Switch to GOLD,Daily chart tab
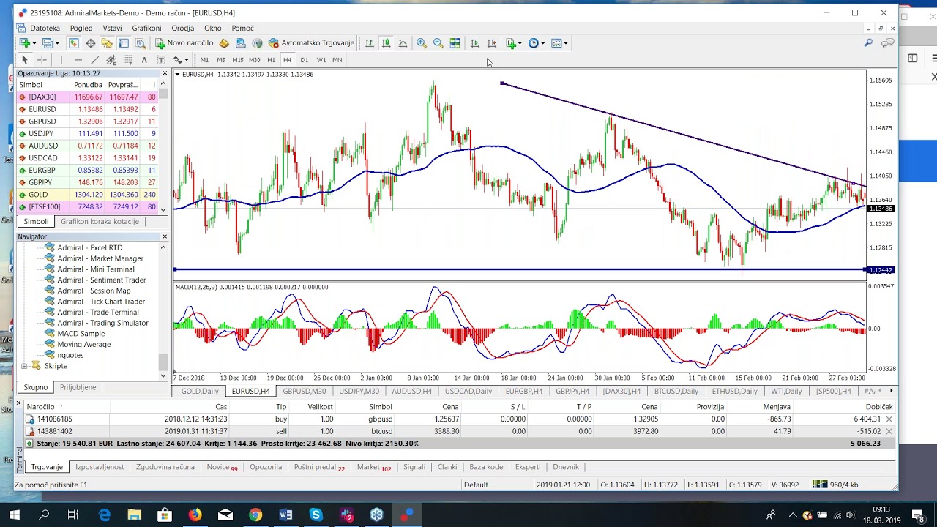Screen dimensions: 937x527 200,391
